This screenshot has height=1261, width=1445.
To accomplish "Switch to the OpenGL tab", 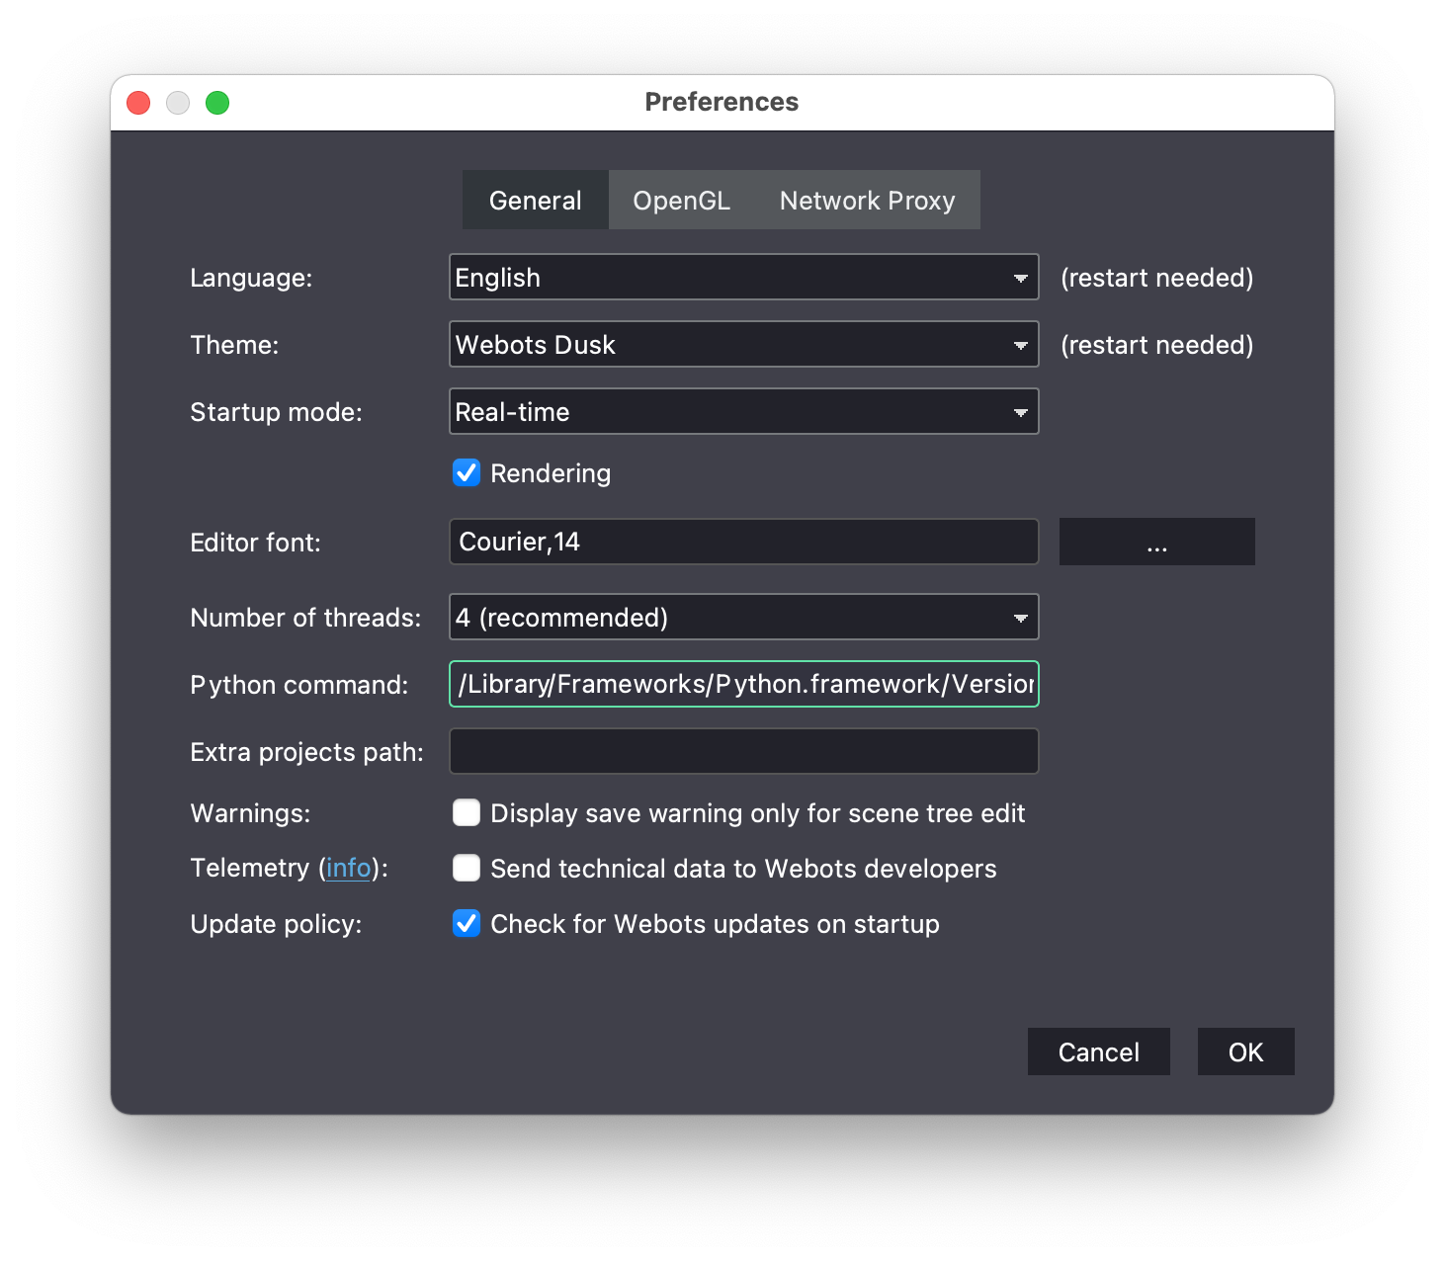I will coord(681,201).
